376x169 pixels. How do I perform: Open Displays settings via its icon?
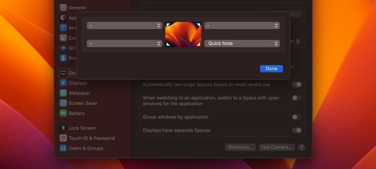click(x=63, y=83)
